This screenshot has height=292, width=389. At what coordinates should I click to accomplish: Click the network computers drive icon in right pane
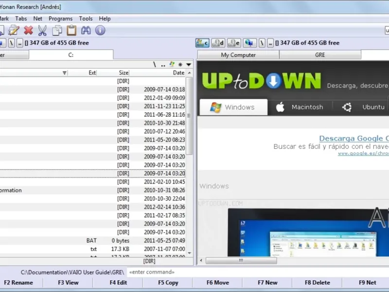point(249,43)
